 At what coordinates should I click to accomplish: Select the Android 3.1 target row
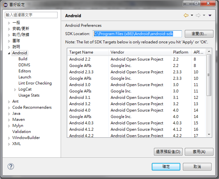click(137, 97)
